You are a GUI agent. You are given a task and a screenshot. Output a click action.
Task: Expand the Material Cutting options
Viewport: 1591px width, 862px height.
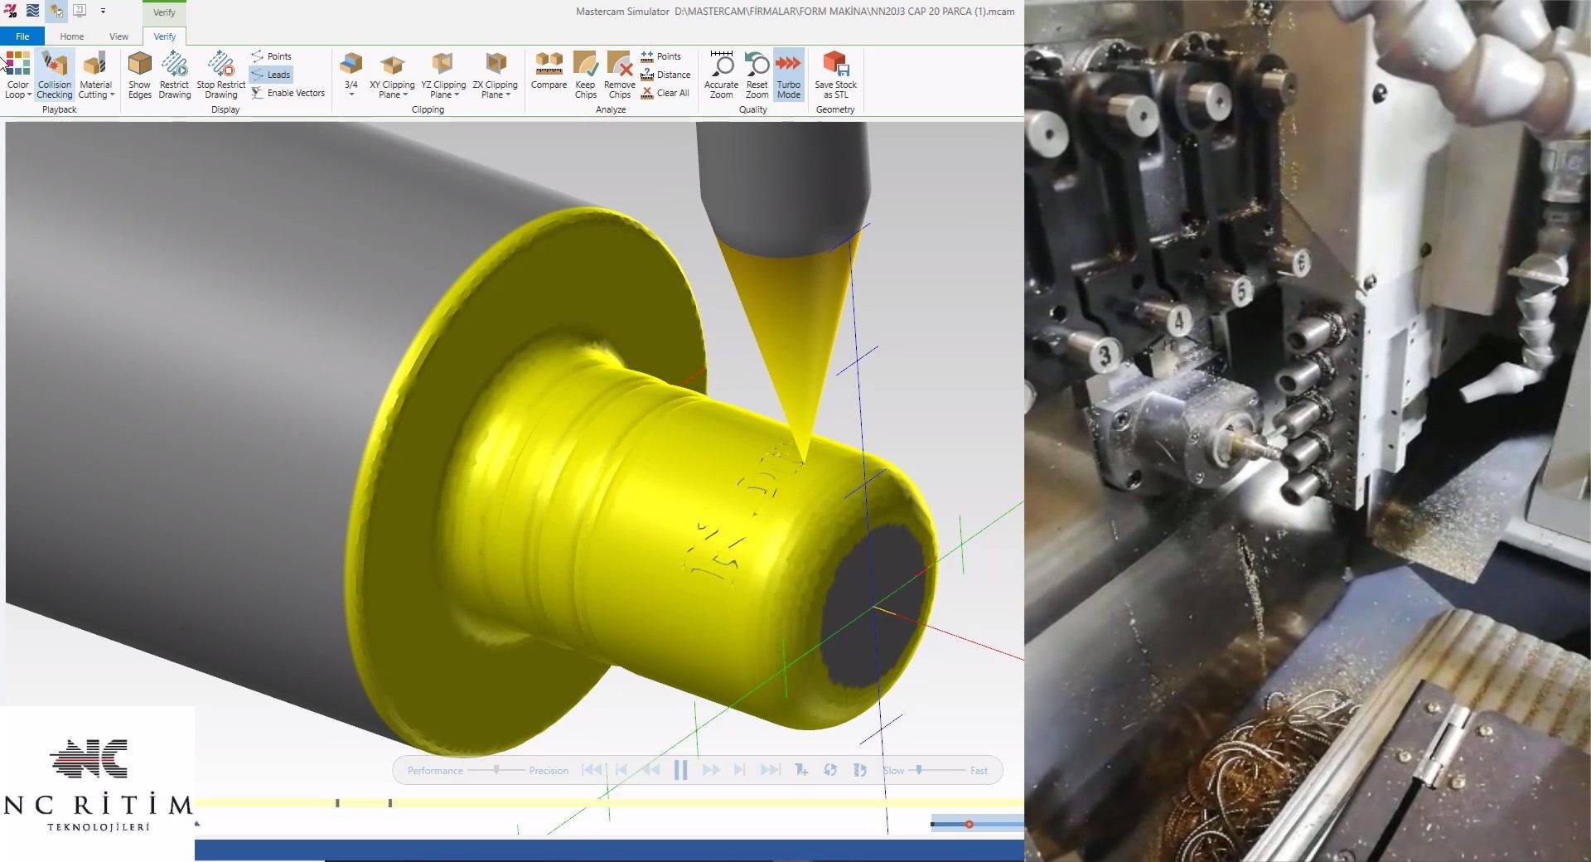click(x=96, y=75)
